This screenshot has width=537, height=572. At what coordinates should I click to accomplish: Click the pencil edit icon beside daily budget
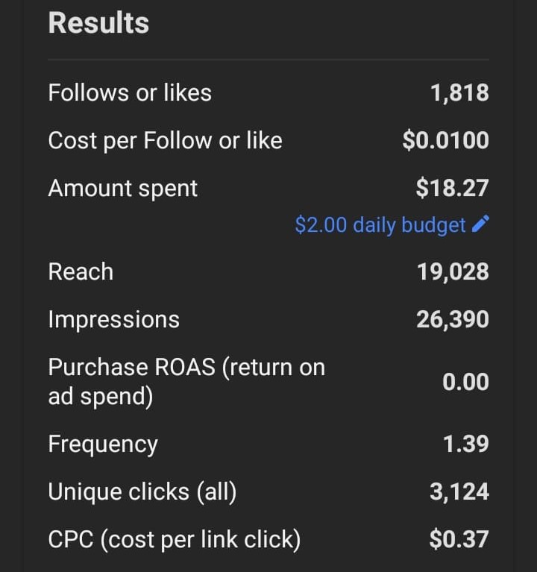[482, 224]
